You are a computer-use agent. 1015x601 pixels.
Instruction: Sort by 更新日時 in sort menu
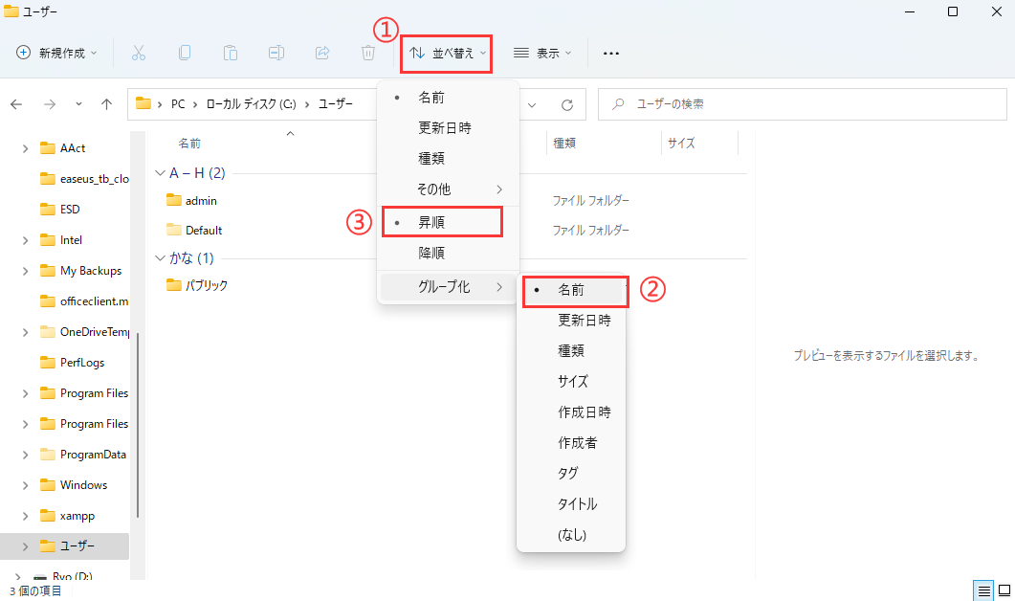(x=444, y=127)
